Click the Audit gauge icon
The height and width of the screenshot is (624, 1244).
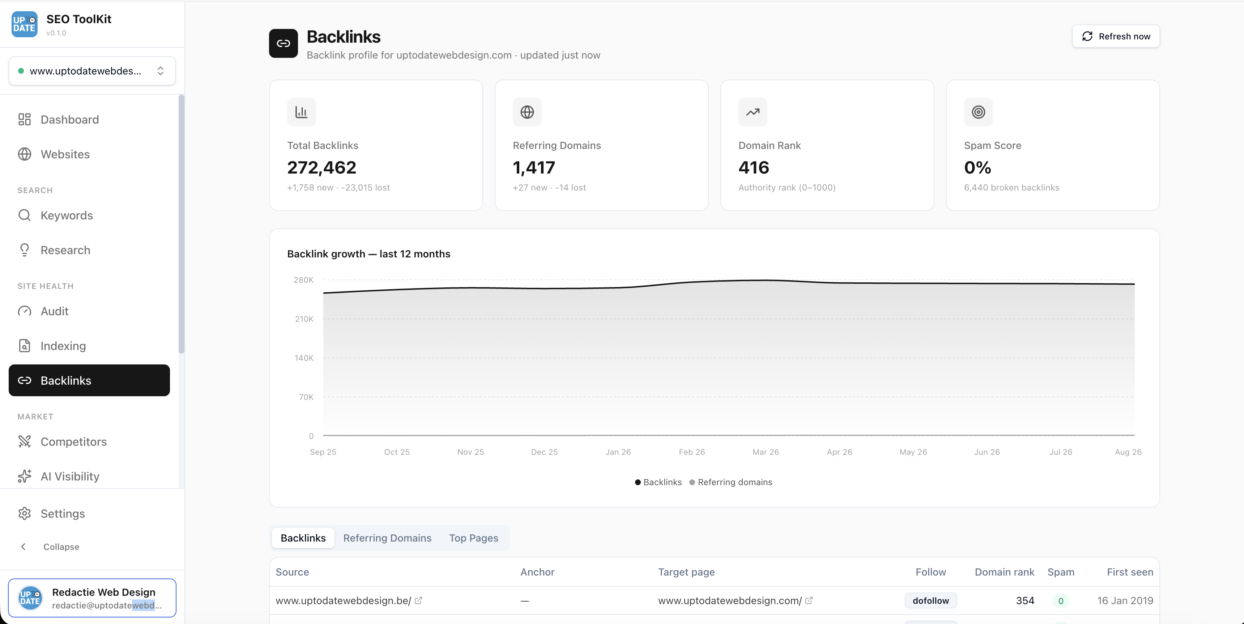(x=24, y=311)
